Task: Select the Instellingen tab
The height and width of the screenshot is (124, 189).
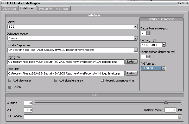Action: (27, 8)
